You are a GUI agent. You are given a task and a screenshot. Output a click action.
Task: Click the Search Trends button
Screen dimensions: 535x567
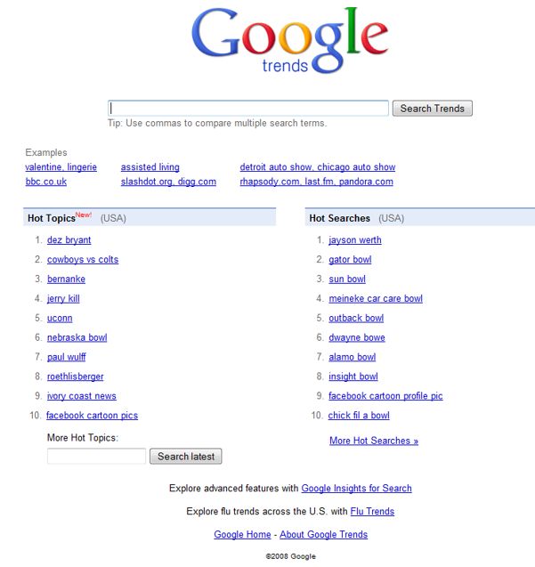pos(433,109)
